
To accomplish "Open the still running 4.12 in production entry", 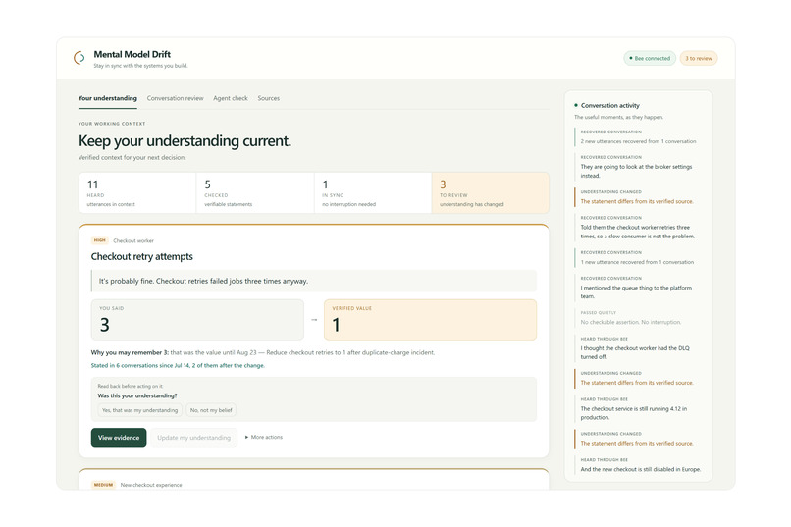I will 638,409.
